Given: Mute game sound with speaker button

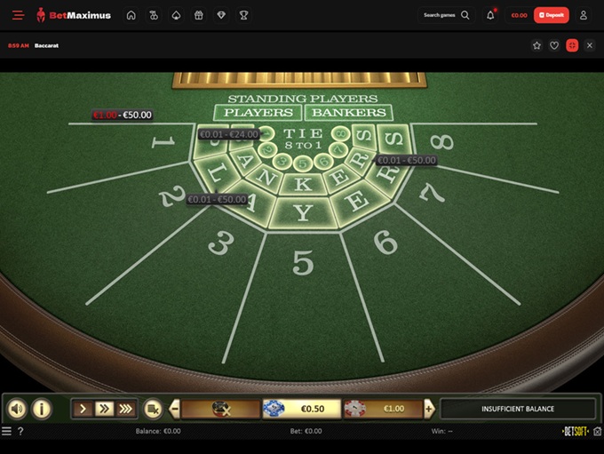Looking at the screenshot, I should coord(16,409).
